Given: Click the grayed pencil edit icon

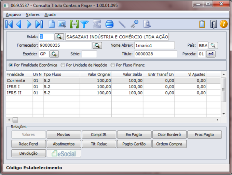Looking at the screenshot, I should (122, 24).
